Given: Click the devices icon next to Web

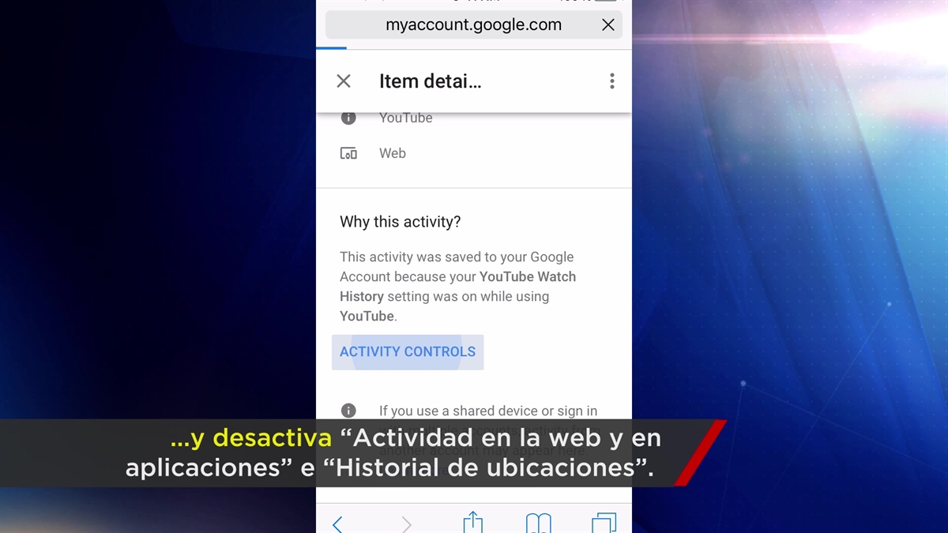Looking at the screenshot, I should coord(348,153).
